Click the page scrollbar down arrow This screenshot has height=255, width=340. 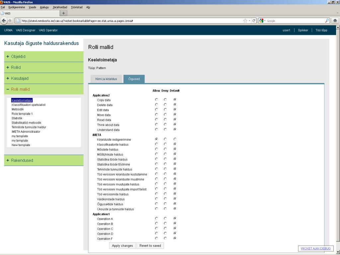(x=338, y=251)
